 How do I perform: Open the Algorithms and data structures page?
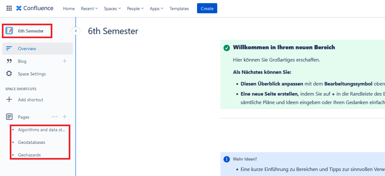tap(42, 130)
